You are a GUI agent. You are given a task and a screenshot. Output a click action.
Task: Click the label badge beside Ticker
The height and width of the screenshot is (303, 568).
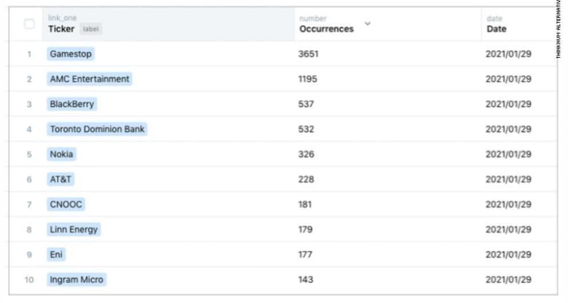(90, 29)
